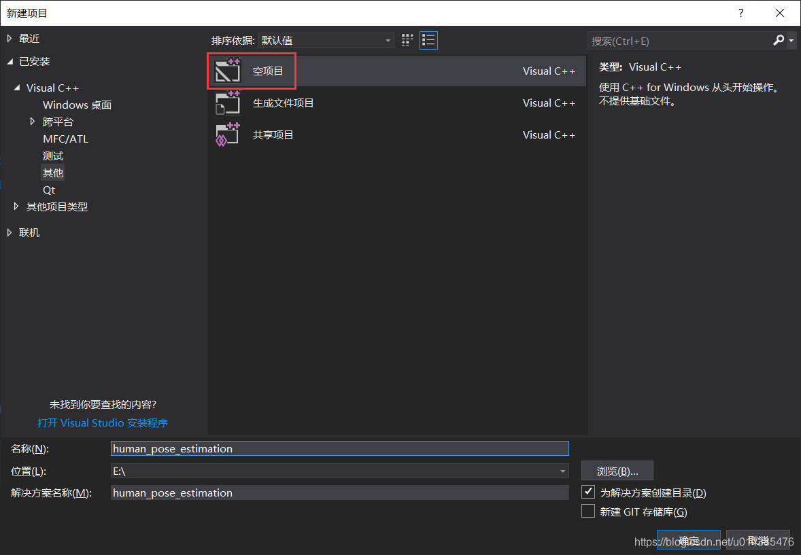
Task: Expand the 联机 tree node
Action: (x=10, y=232)
